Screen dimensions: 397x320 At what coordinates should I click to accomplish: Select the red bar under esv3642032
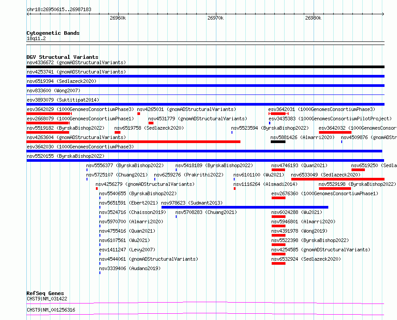(x=335, y=132)
